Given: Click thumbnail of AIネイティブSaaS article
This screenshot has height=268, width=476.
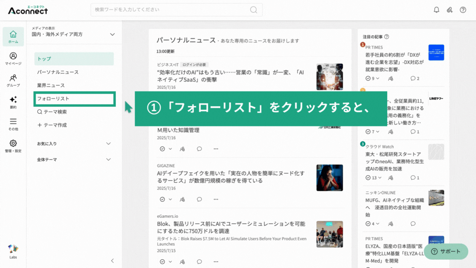Looking at the screenshot, I should tap(329, 77).
